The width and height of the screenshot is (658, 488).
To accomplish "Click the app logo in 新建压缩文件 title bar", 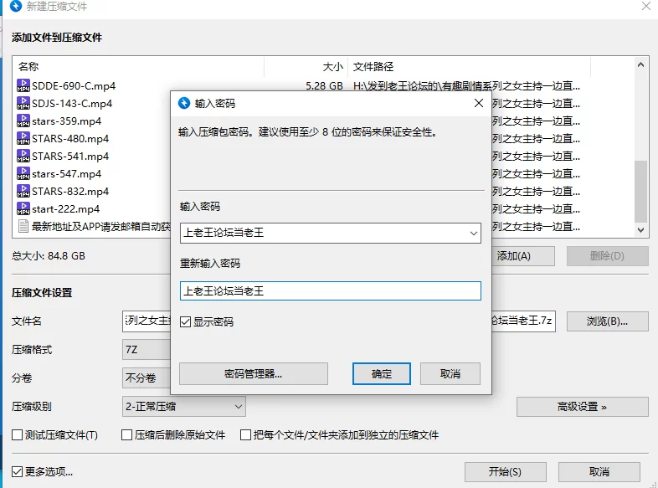I will click(16, 7).
